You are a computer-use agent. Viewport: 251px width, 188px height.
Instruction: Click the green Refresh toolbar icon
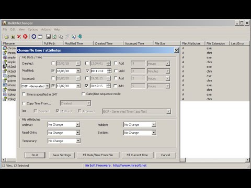coord(54,37)
